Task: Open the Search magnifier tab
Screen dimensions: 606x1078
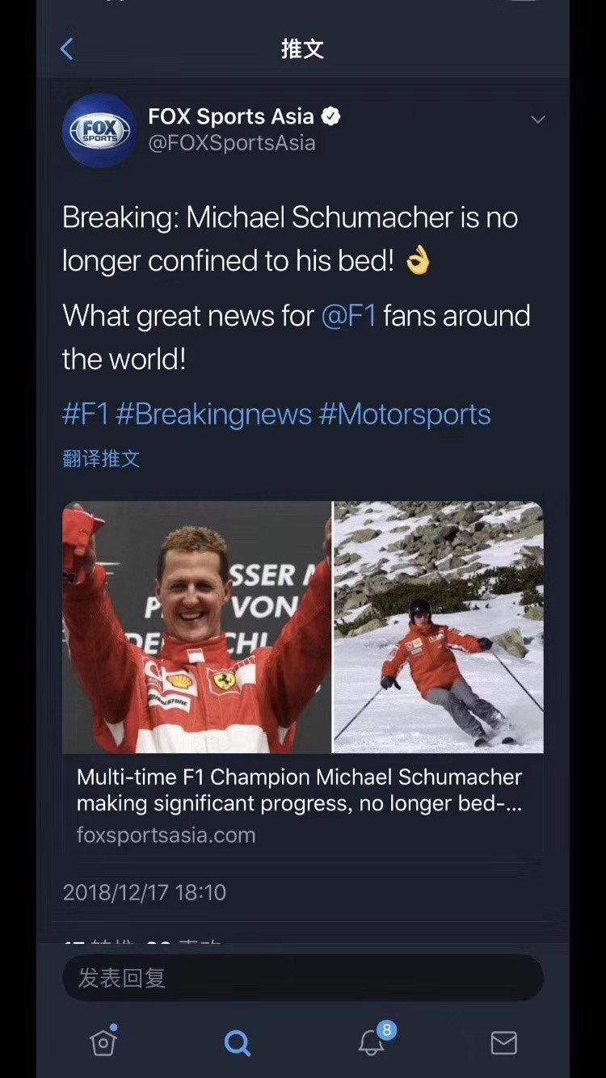Action: 237,1043
